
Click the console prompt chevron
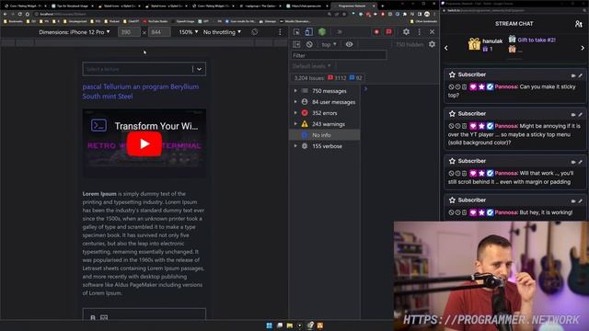(365, 89)
